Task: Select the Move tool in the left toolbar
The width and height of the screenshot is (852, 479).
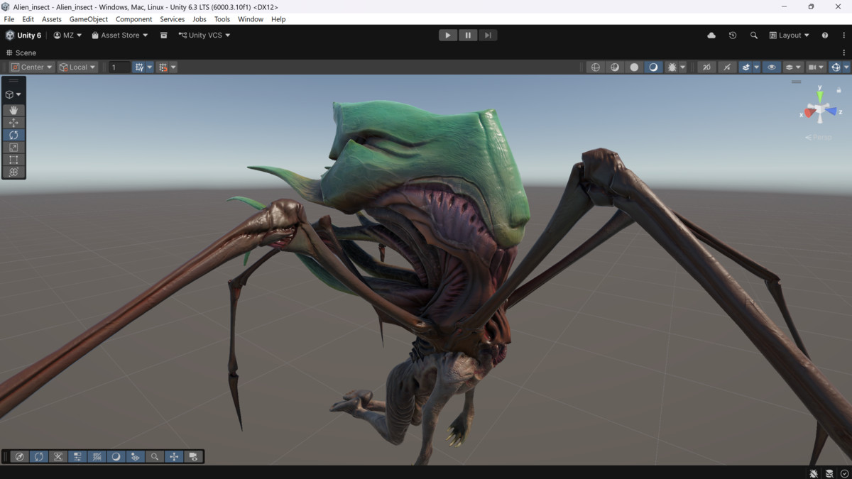Action: (13, 122)
